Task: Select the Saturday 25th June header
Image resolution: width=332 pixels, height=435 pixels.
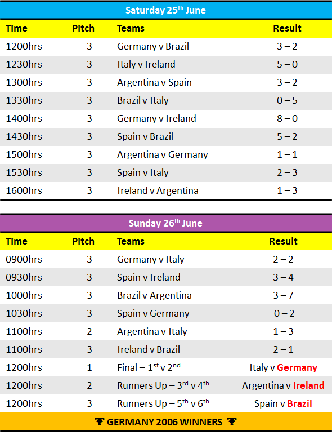Action: pyautogui.click(x=166, y=10)
